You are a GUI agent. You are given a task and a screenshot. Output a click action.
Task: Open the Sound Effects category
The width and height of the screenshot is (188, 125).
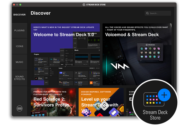pos(19,78)
